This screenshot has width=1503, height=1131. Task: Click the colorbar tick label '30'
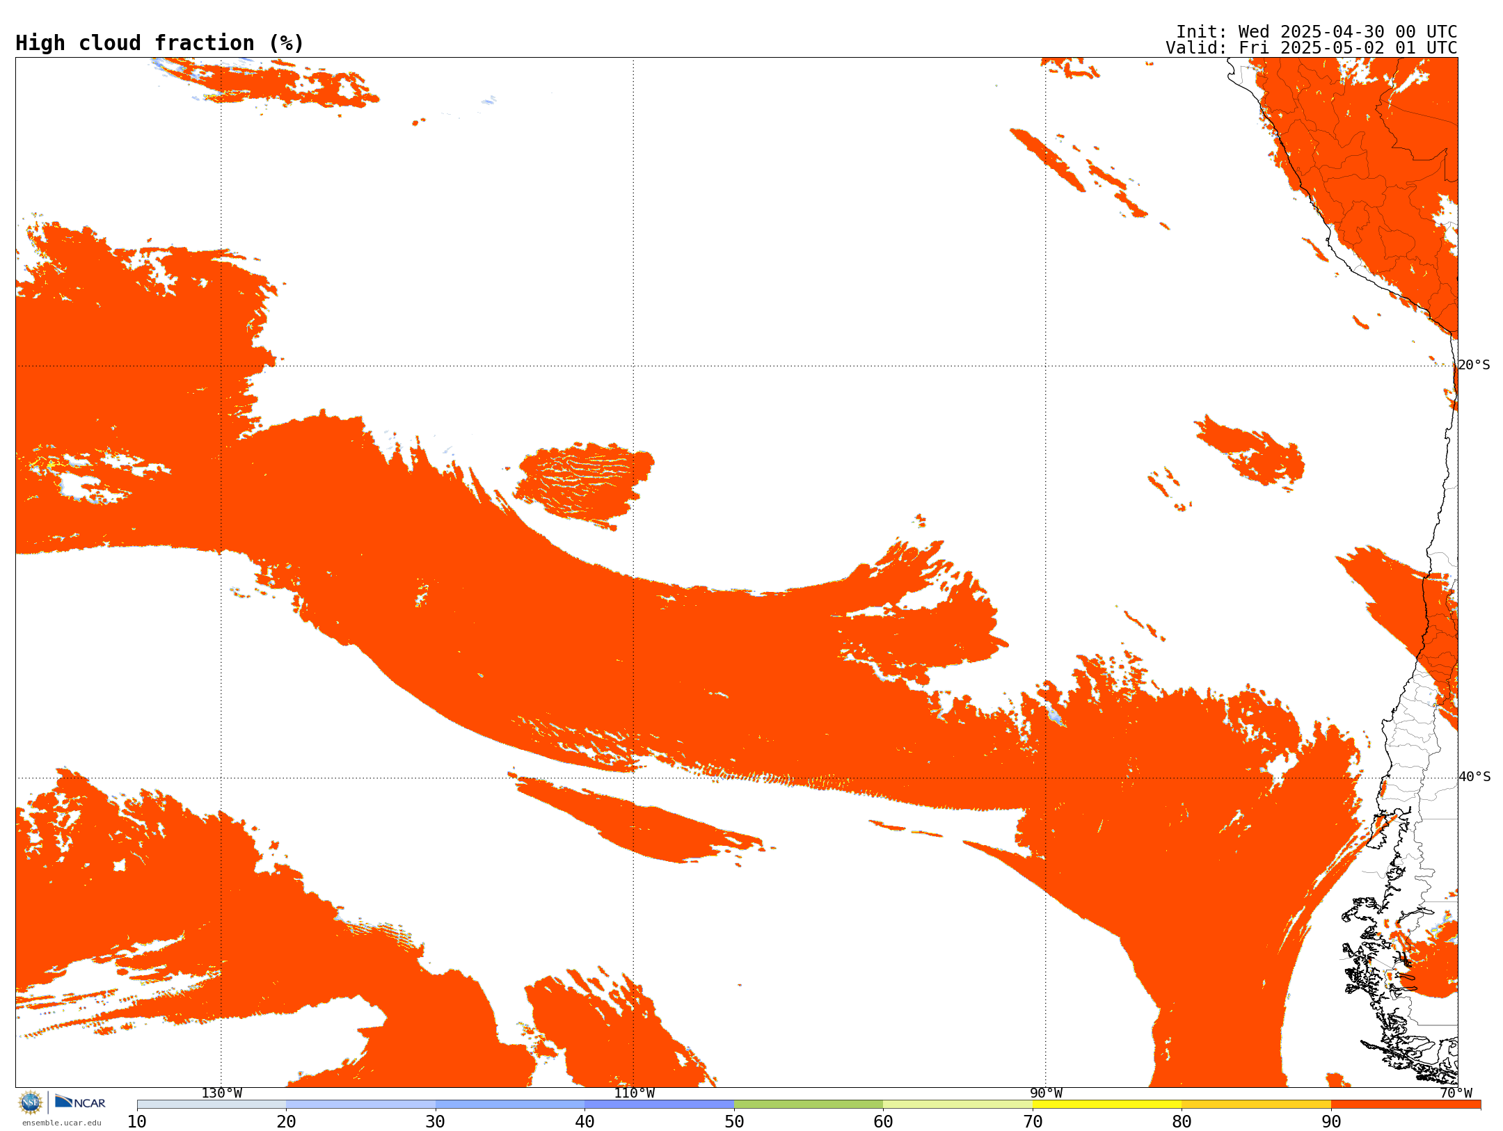pos(436,1121)
